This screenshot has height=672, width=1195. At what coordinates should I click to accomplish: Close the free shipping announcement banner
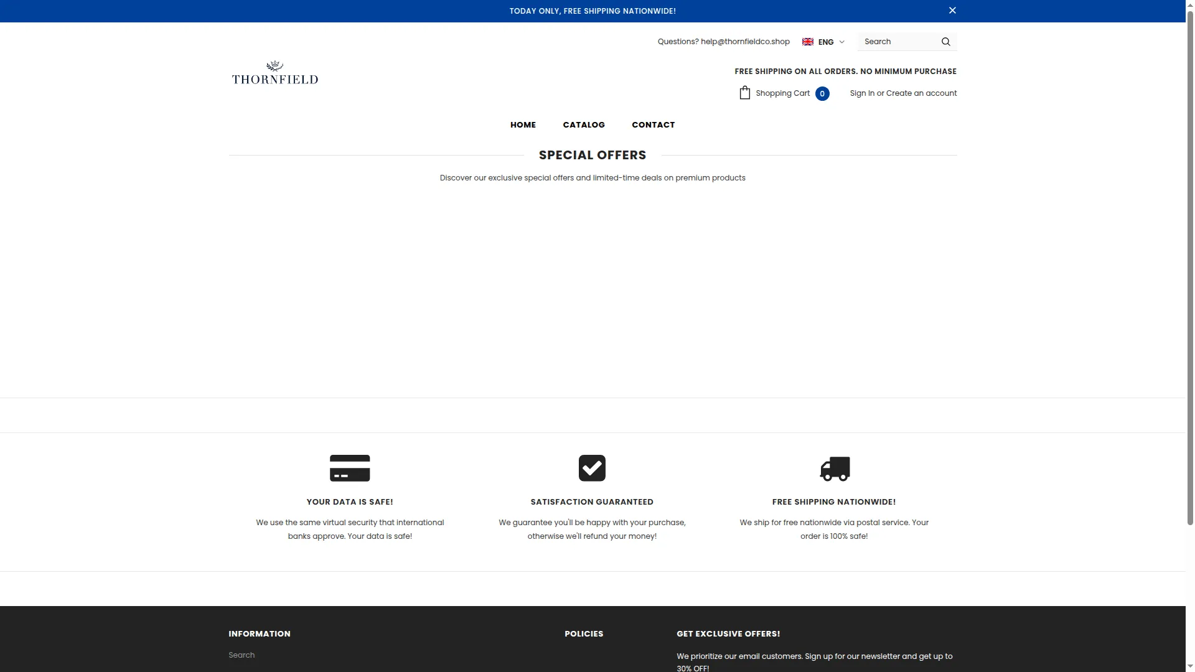[952, 11]
